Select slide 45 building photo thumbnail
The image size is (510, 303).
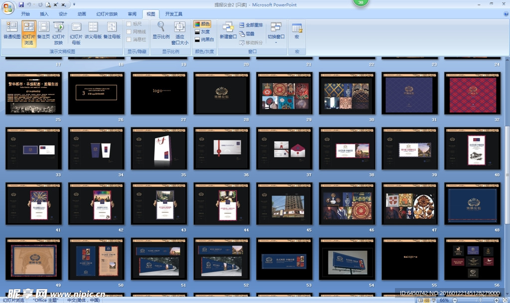pos(284,203)
